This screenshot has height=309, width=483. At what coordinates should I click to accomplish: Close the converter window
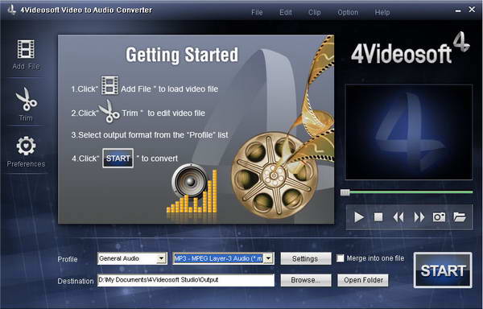pyautogui.click(x=472, y=10)
